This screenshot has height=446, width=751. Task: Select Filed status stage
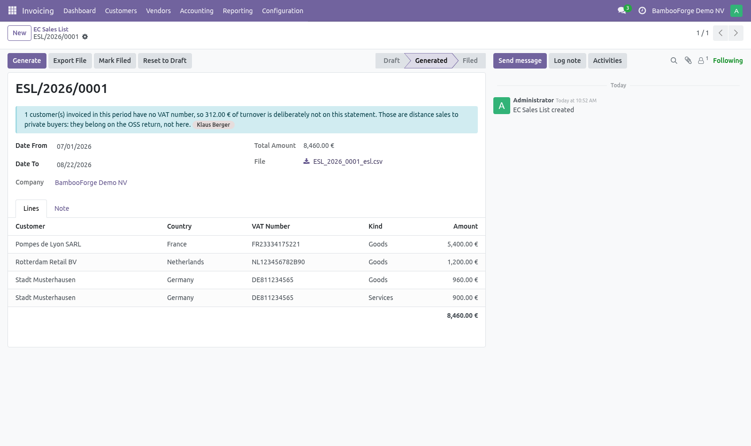(470, 61)
